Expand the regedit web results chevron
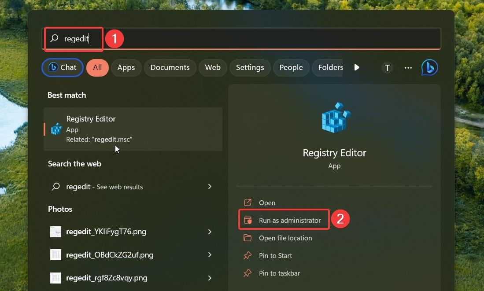484x291 pixels. (210, 187)
